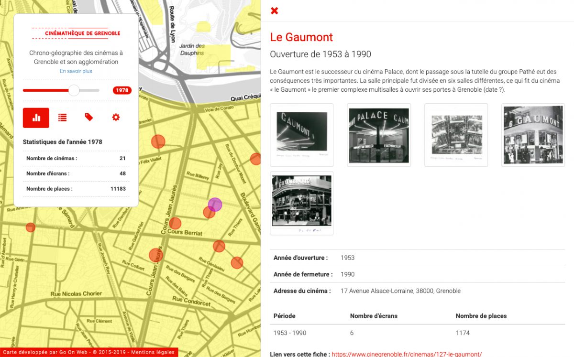Open the Palace Gaumont facade photo

point(379,135)
